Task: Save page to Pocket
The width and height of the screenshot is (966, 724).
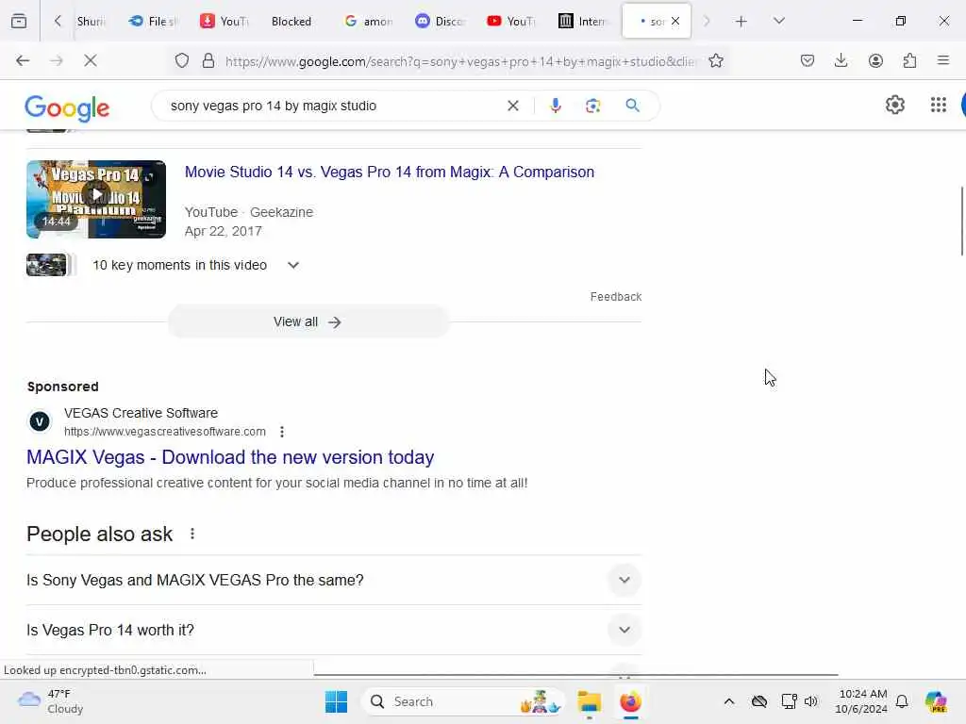Action: [808, 60]
